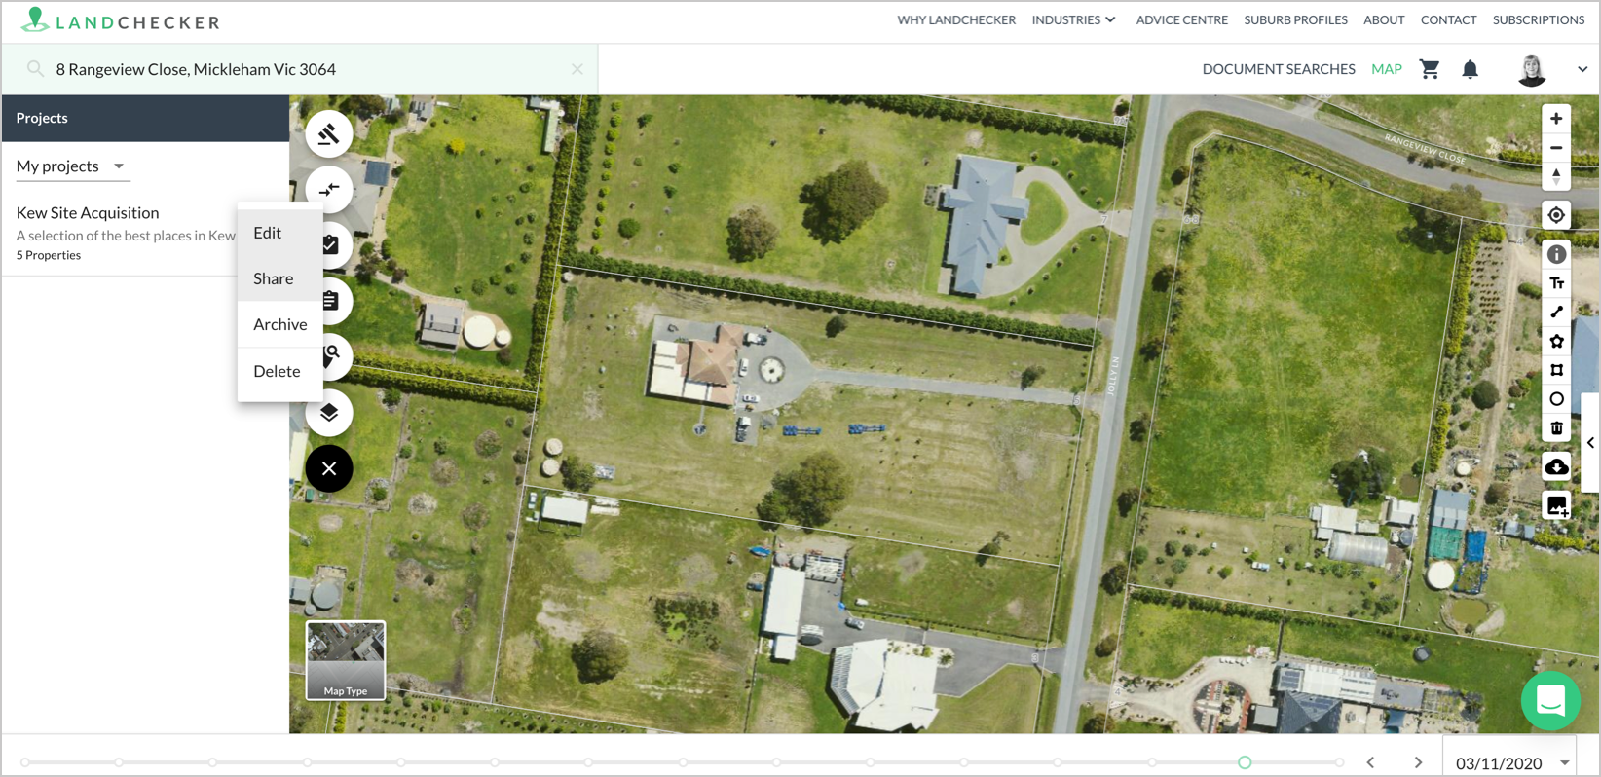Click the search magnifier icon
The image size is (1601, 777).
(35, 69)
